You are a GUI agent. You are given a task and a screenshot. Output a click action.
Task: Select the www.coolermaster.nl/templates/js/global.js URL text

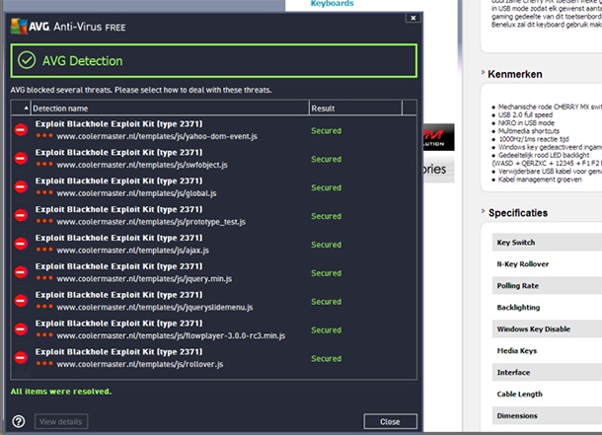coord(136,193)
